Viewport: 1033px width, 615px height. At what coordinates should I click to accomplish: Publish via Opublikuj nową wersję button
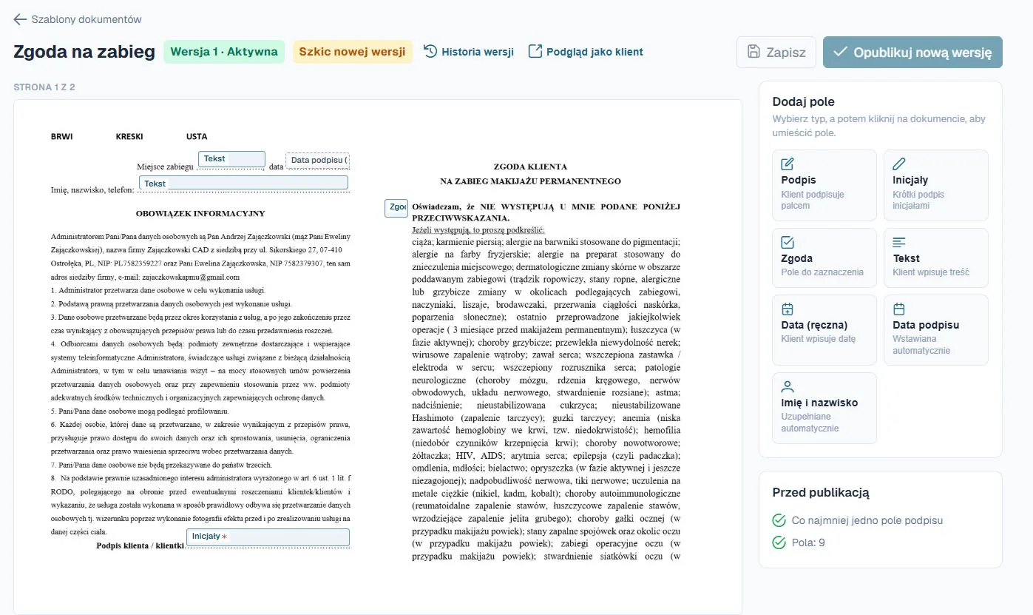pyautogui.click(x=912, y=52)
